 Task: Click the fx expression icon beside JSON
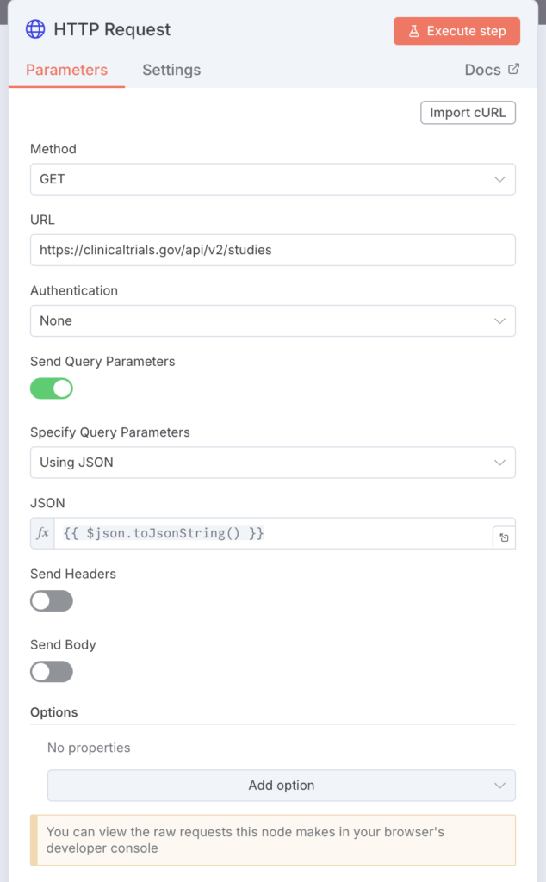click(x=42, y=533)
